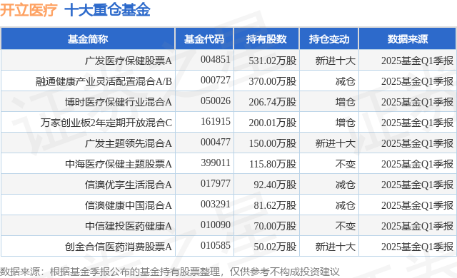Click the 十大重仓基金 heading
The height and width of the screenshot is (278, 457).
click(x=107, y=10)
